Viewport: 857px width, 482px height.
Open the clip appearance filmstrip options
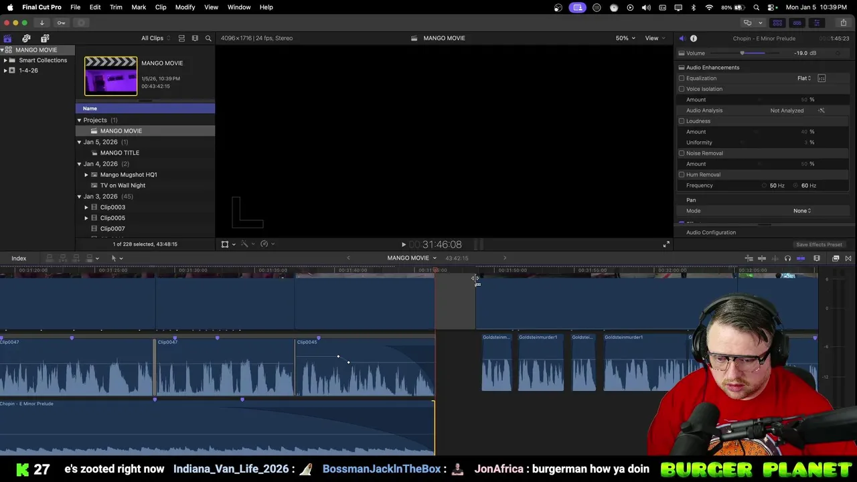(195, 38)
